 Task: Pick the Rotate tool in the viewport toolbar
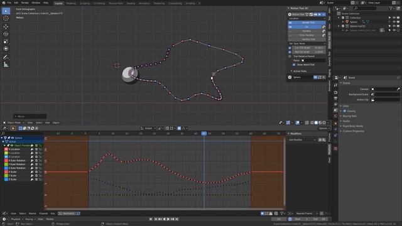coord(6,34)
